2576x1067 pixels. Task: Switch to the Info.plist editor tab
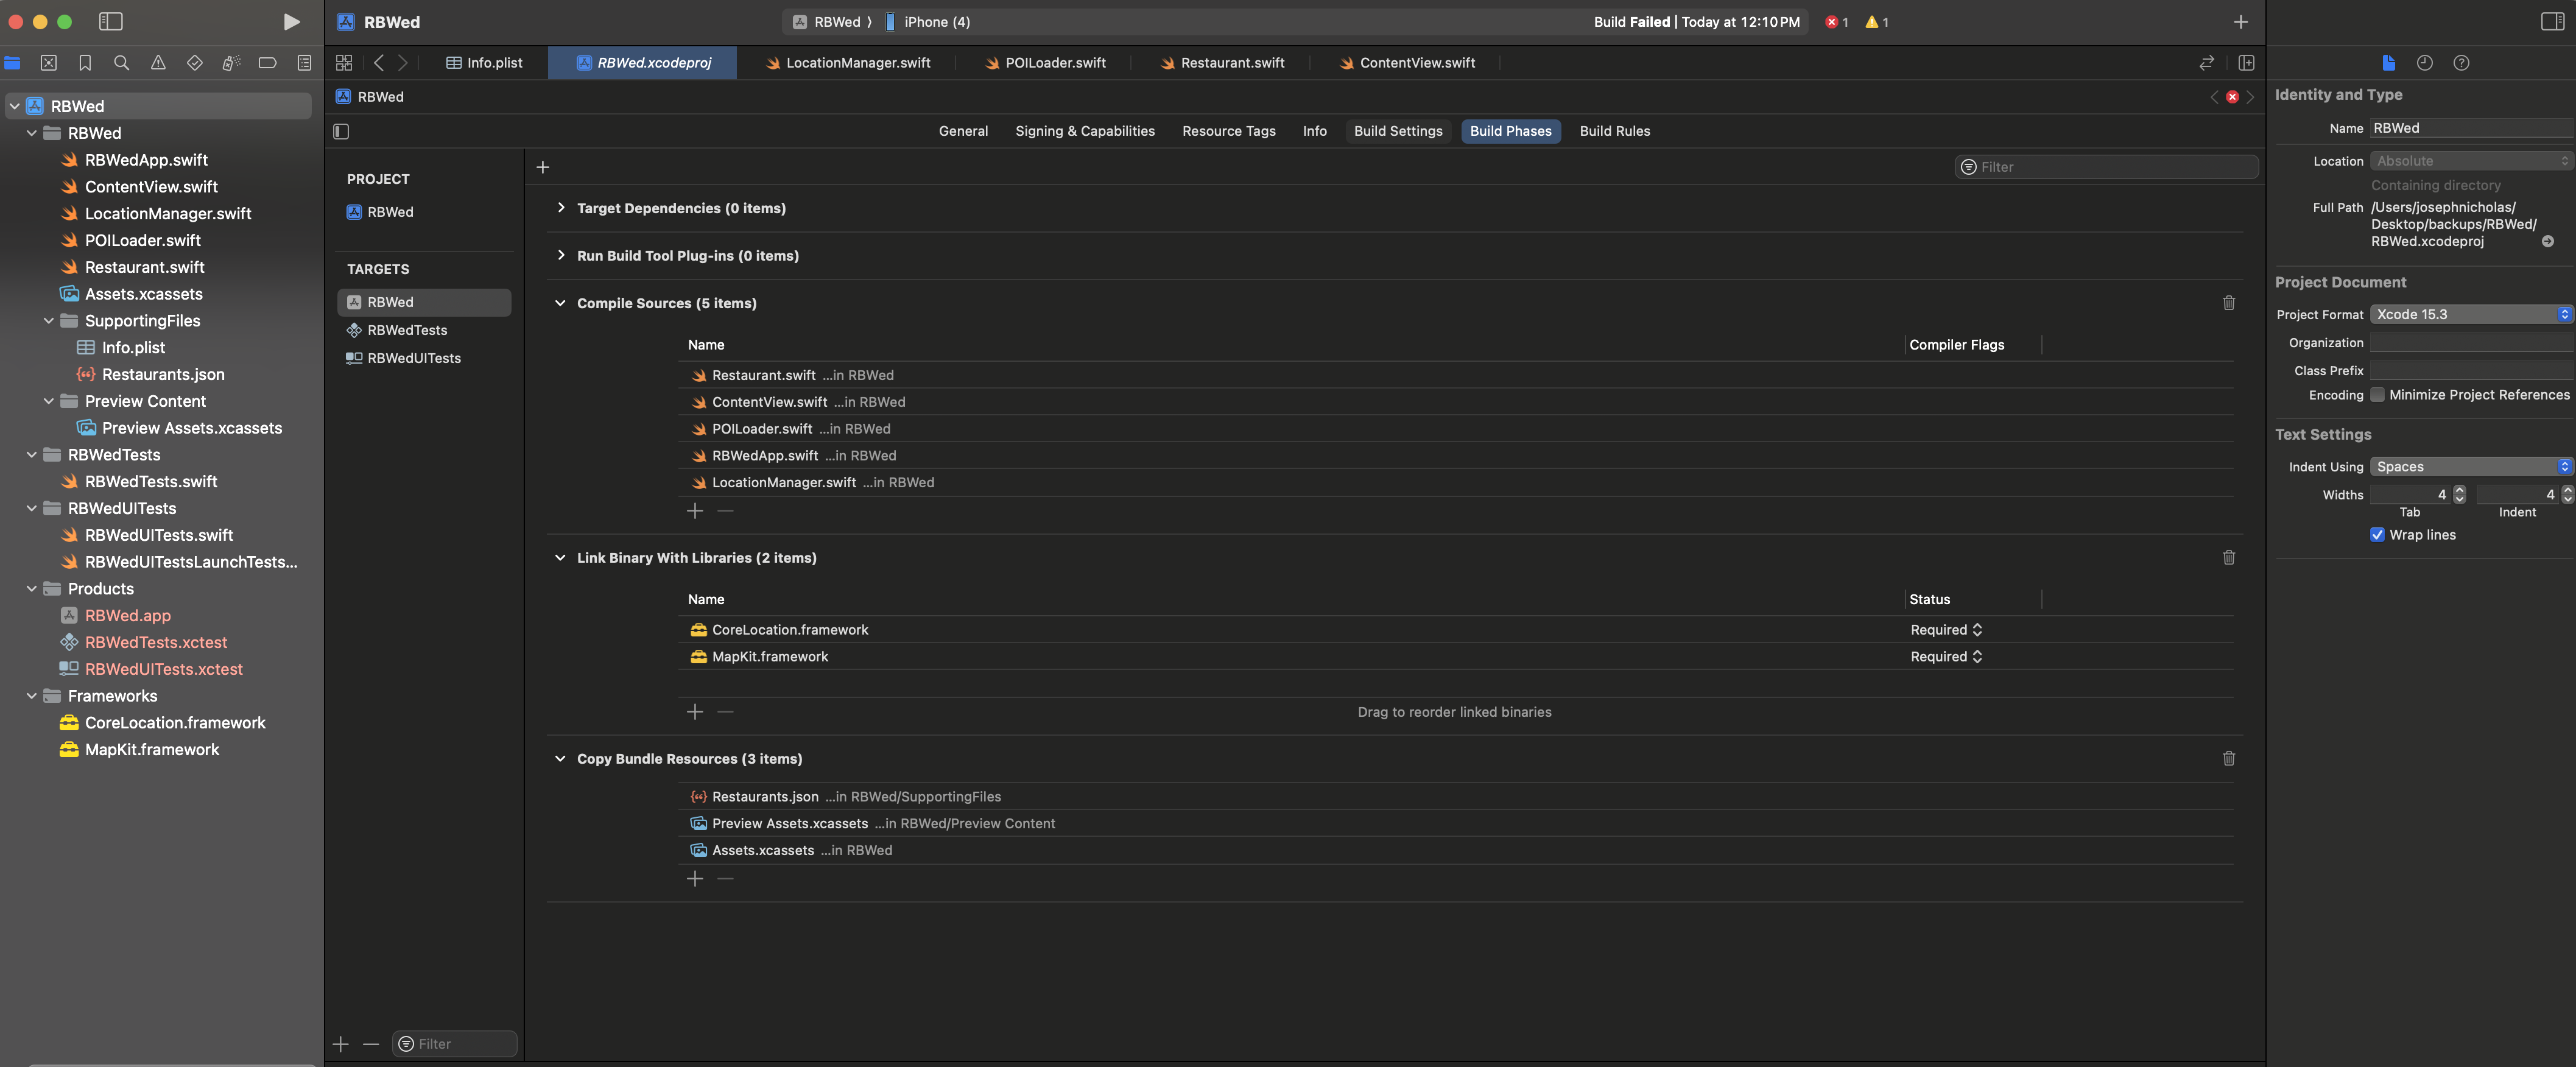485,63
